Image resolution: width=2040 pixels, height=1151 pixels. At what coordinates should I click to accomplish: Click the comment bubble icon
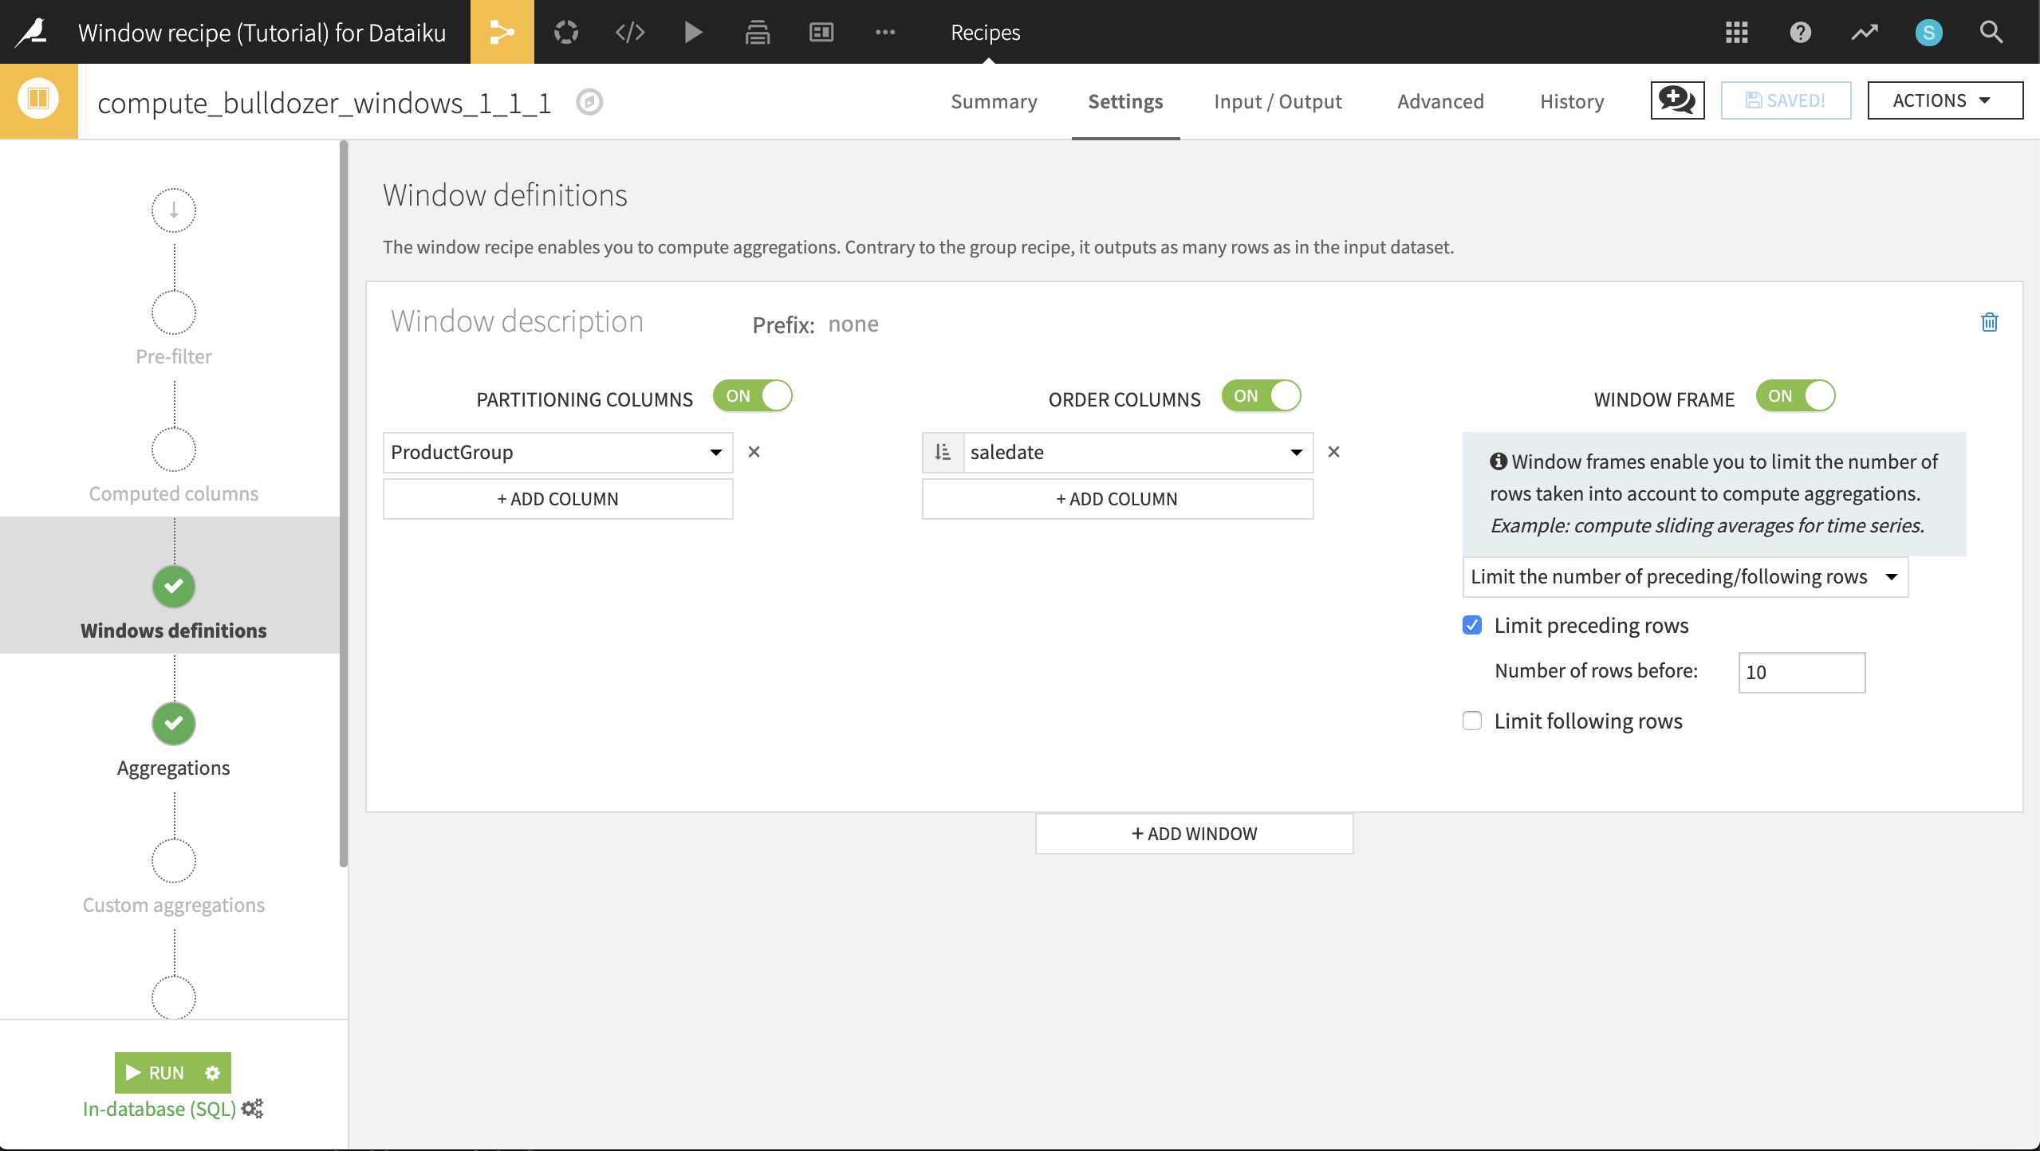pos(1676,100)
